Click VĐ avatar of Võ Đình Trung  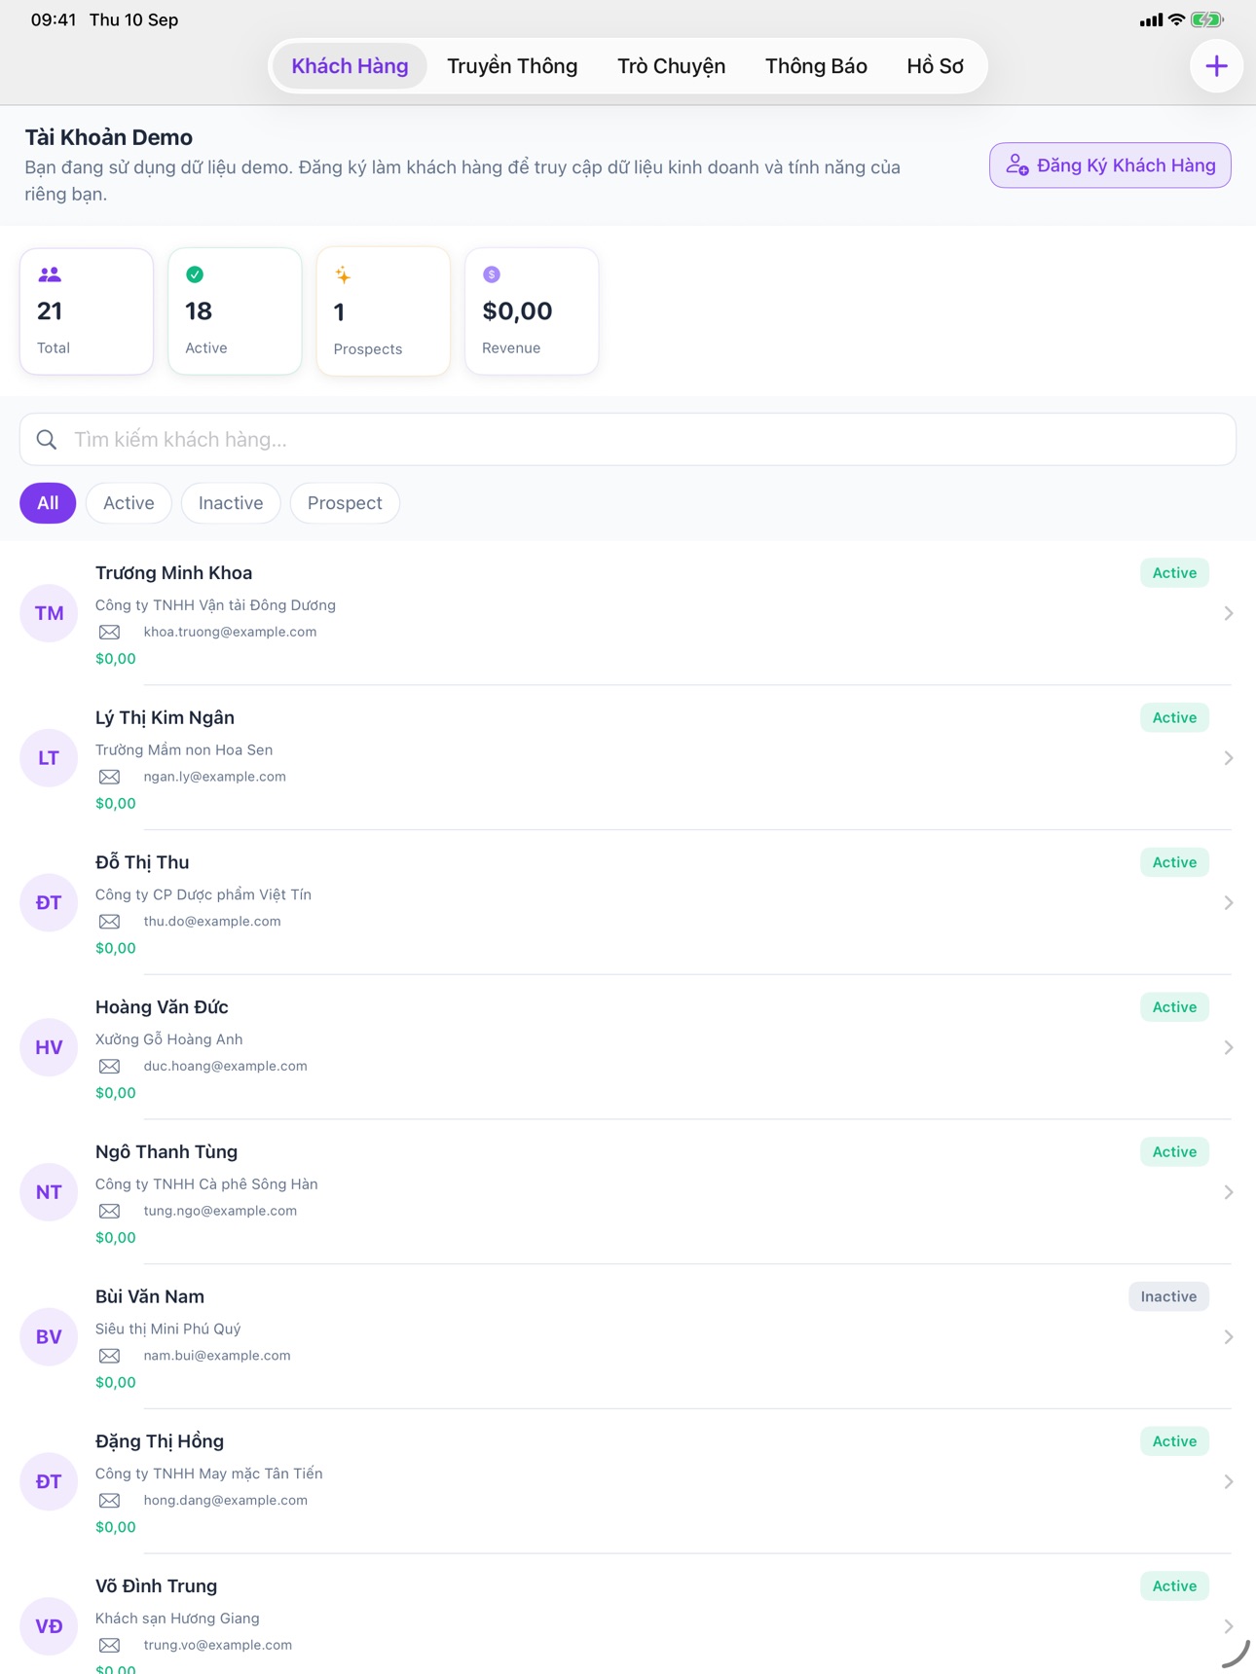pos(49,1626)
